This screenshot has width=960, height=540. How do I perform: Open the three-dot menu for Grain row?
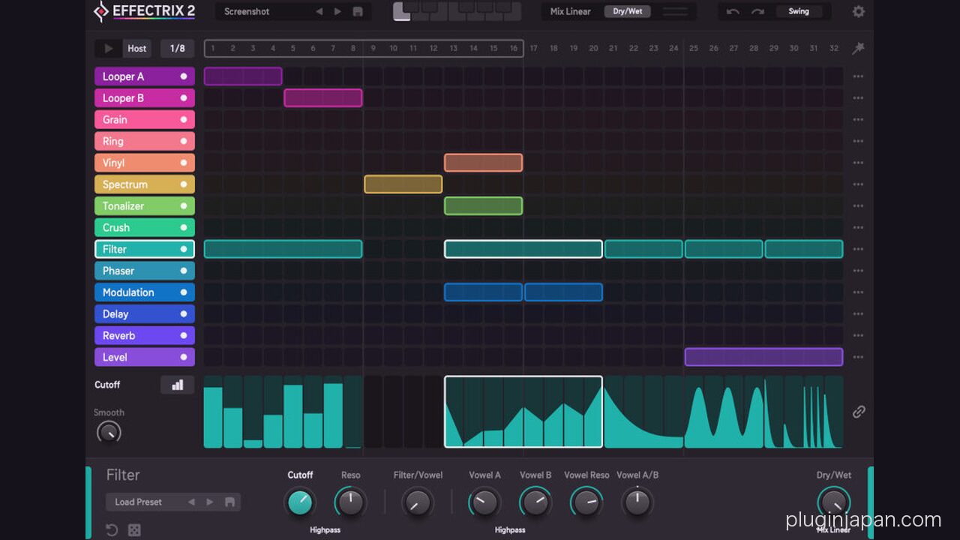tap(858, 120)
